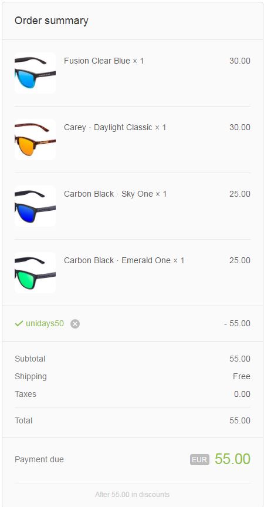The width and height of the screenshot is (264, 507).
Task: Open the Carbon Black Sky One thumbnail
Action: tap(35, 206)
